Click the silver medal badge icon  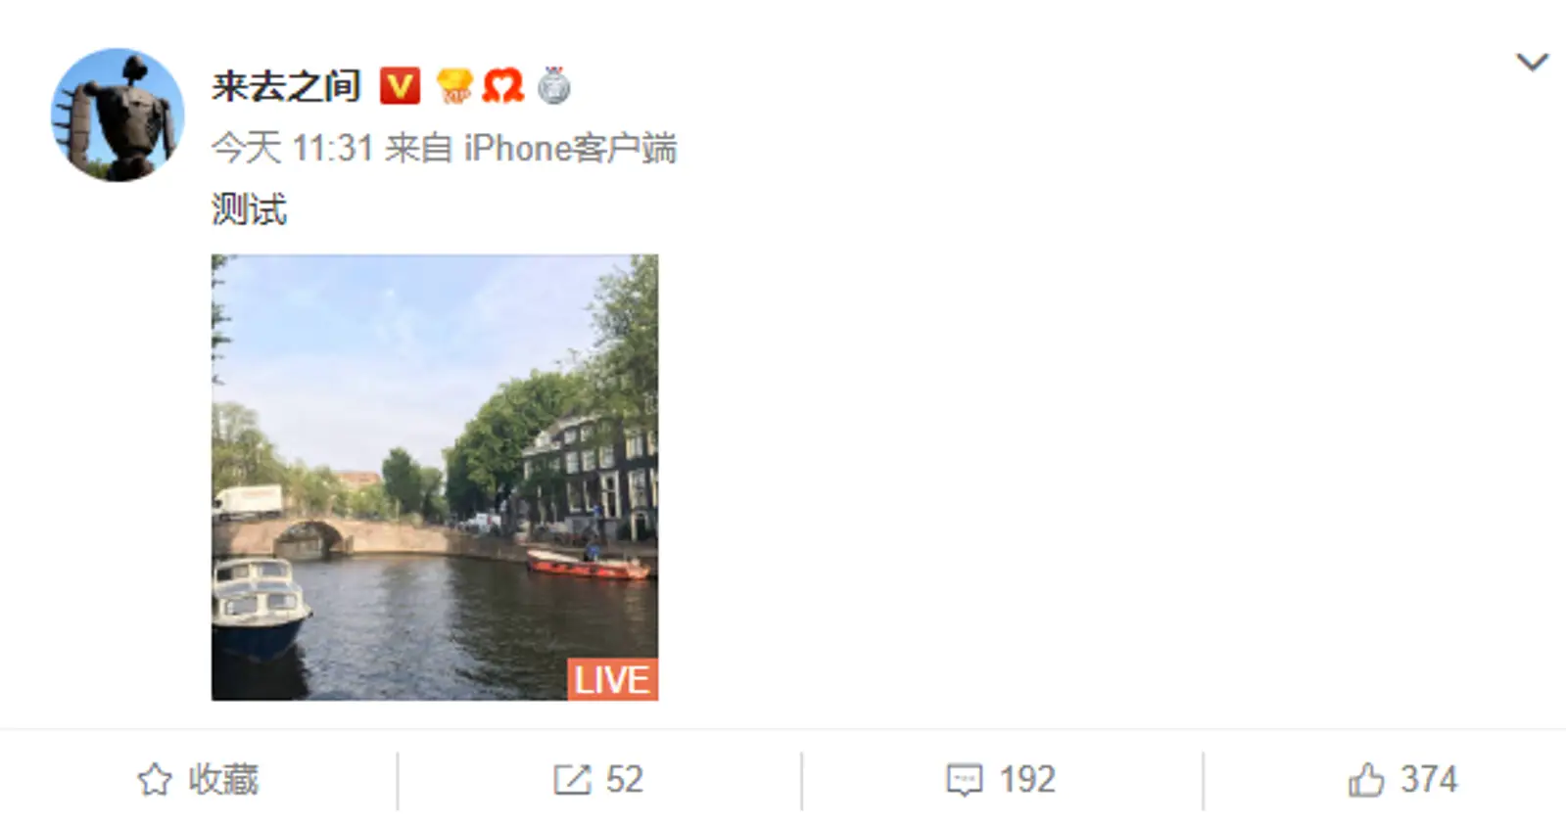click(x=554, y=86)
